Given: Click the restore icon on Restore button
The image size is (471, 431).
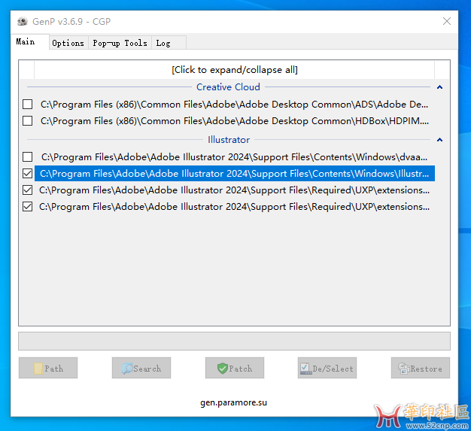Looking at the screenshot, I should pos(404,369).
